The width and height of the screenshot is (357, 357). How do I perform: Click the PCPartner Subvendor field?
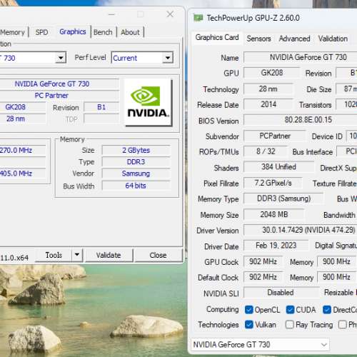[275, 136]
